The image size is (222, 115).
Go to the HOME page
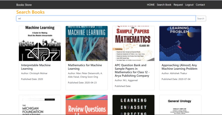(x=151, y=5)
